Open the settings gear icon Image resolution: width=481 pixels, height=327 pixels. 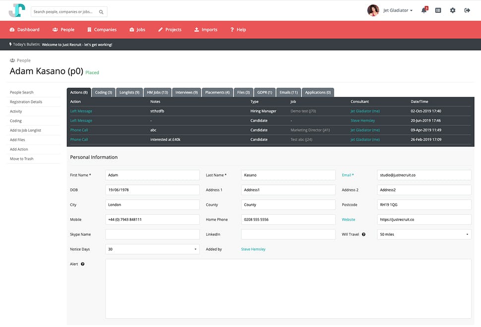pyautogui.click(x=453, y=10)
